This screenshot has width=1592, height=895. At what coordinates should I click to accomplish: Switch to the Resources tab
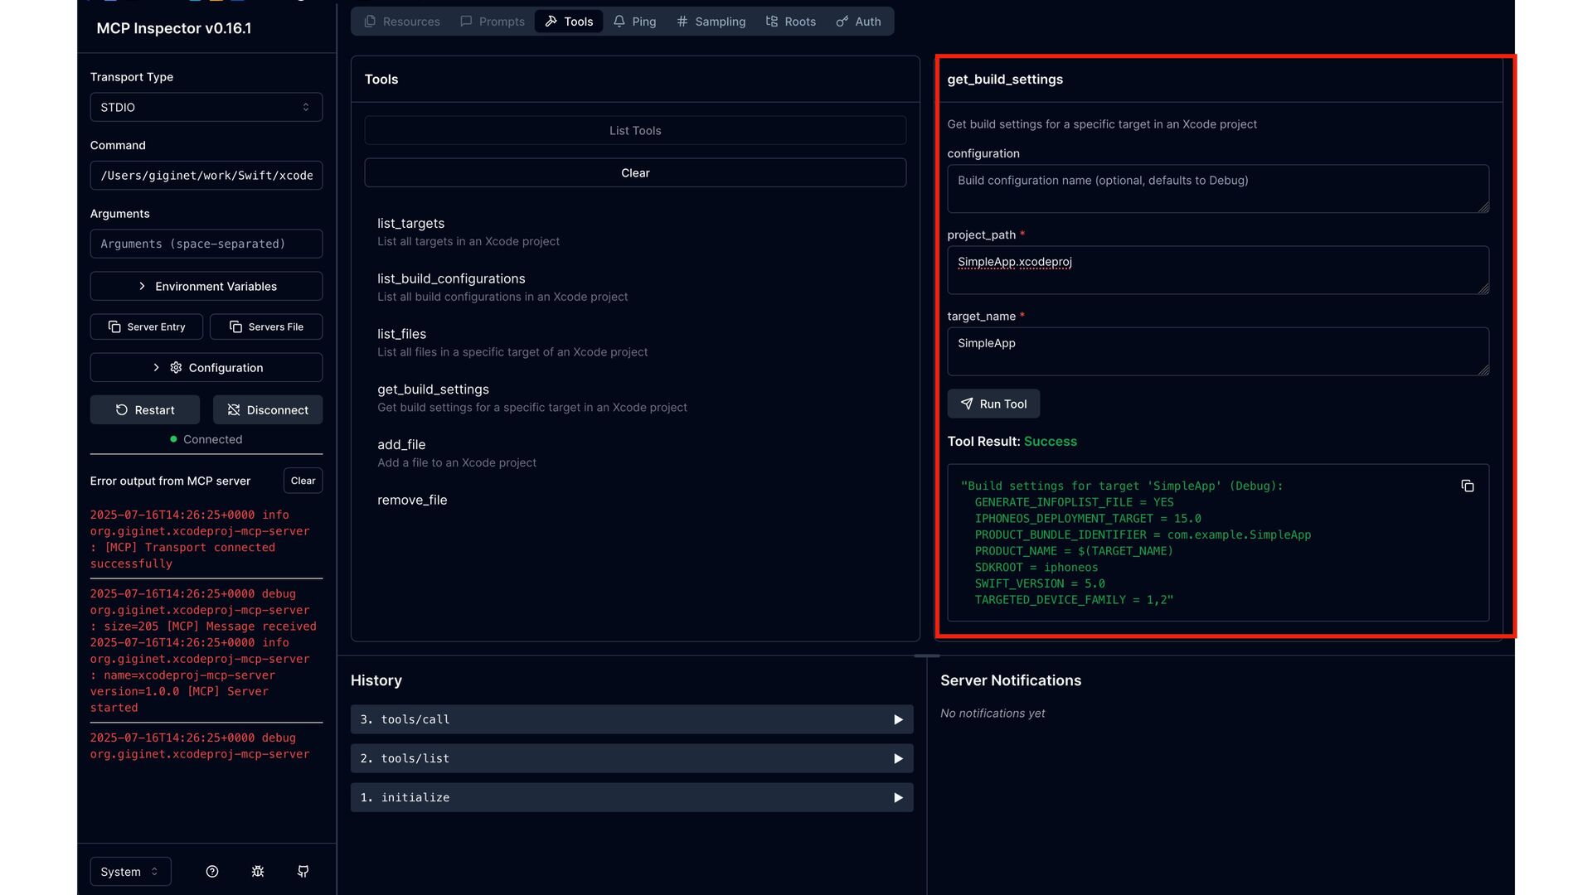[x=403, y=22]
